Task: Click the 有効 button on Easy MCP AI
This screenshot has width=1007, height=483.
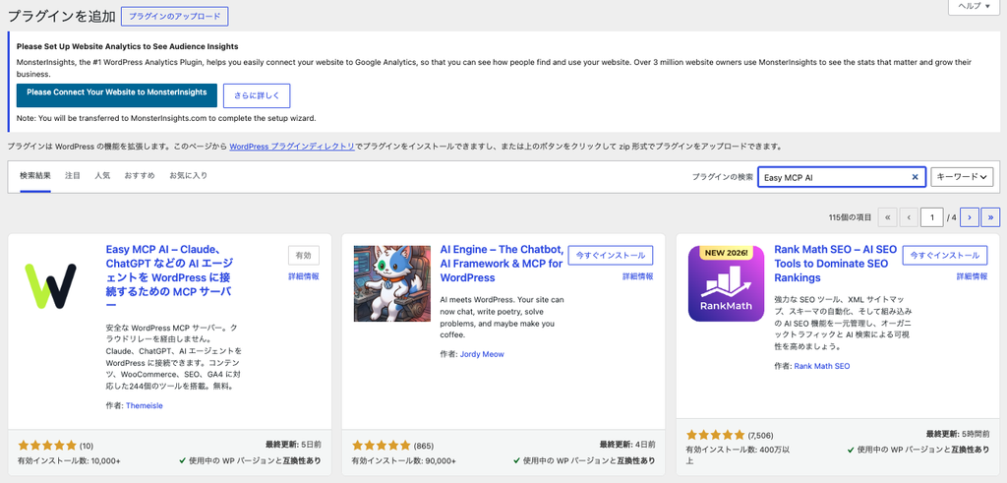Action: click(304, 255)
